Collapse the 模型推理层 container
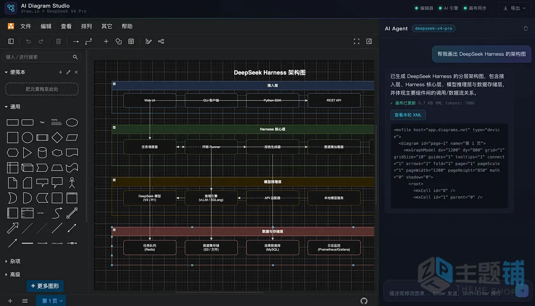535x306 pixels. pyautogui.click(x=114, y=180)
